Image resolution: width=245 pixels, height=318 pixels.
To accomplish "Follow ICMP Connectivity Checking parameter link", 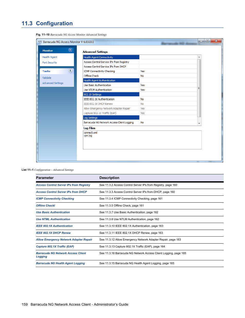I will (55, 199).
